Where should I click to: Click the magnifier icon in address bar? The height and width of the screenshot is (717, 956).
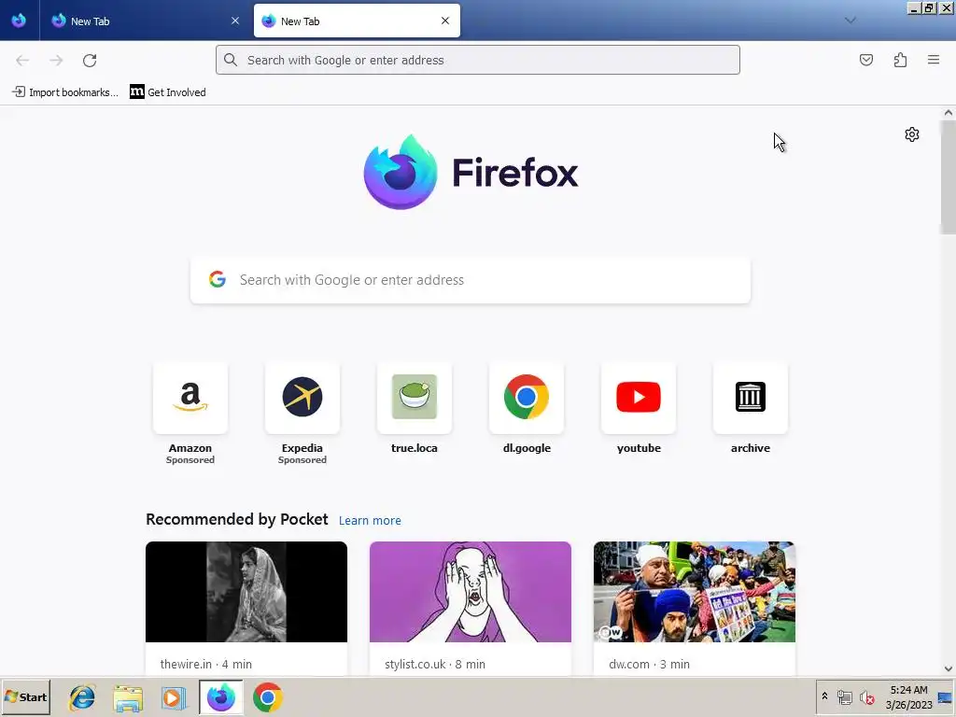[x=231, y=60]
